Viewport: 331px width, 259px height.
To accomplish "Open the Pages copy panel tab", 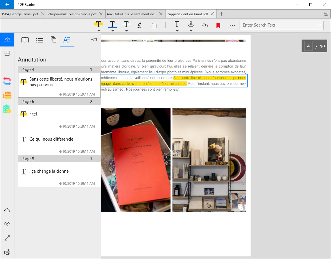I will [53, 40].
